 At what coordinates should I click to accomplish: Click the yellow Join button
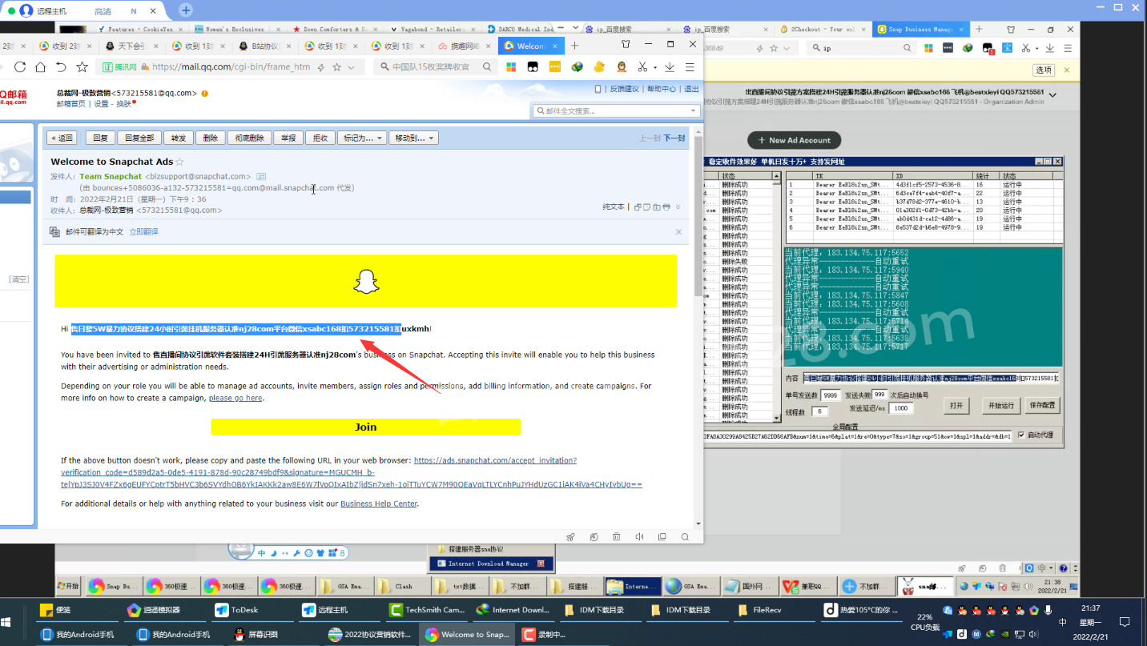(366, 427)
